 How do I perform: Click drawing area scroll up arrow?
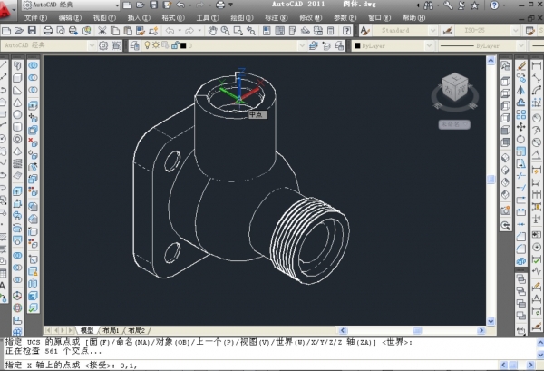[491, 61]
